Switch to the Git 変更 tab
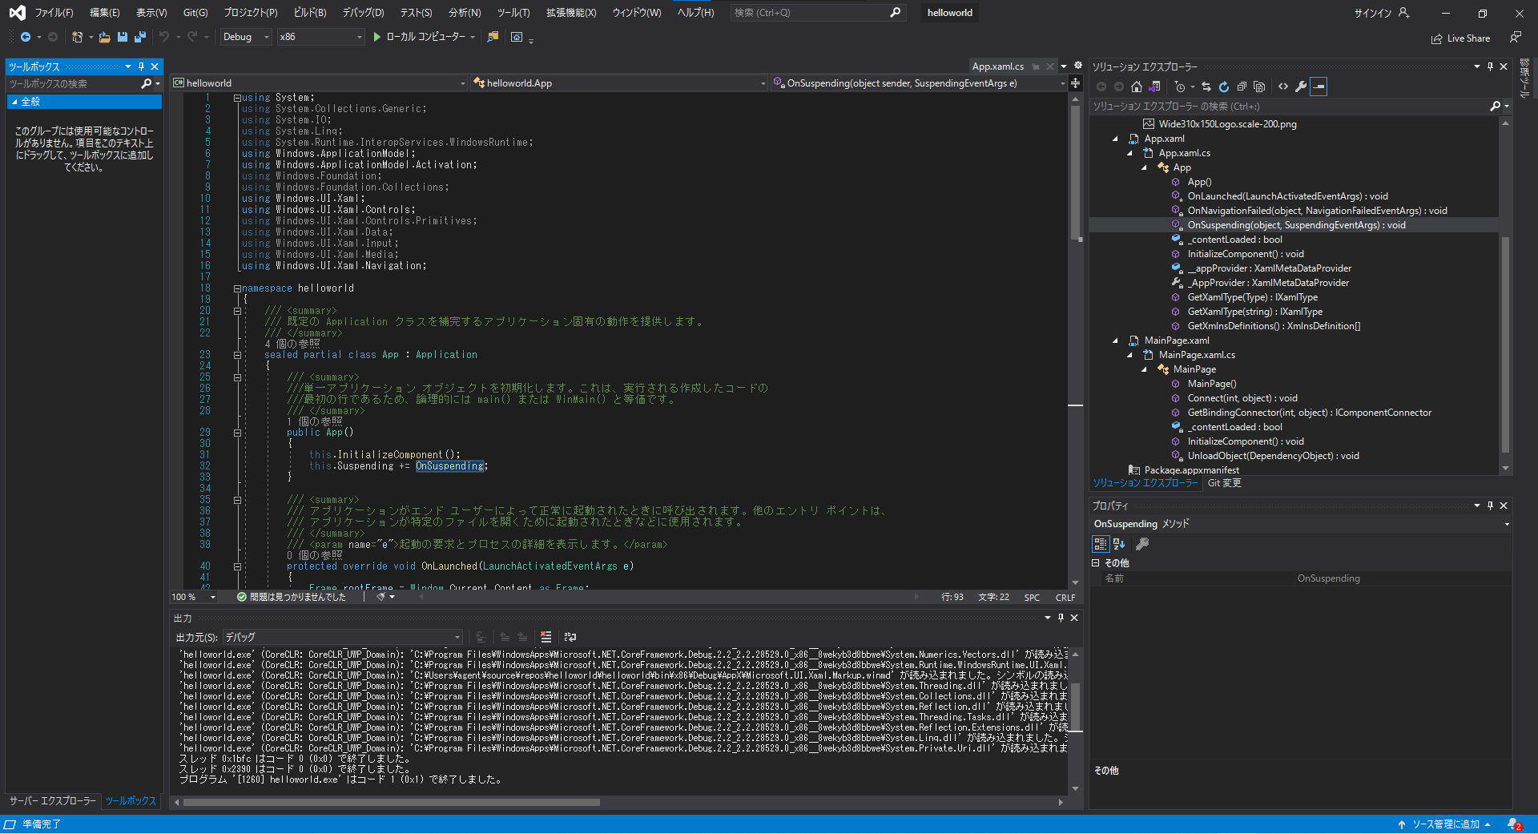Screen dimensions: 1538x834 click(x=1223, y=482)
